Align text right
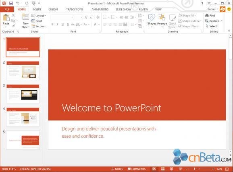 point(115,24)
